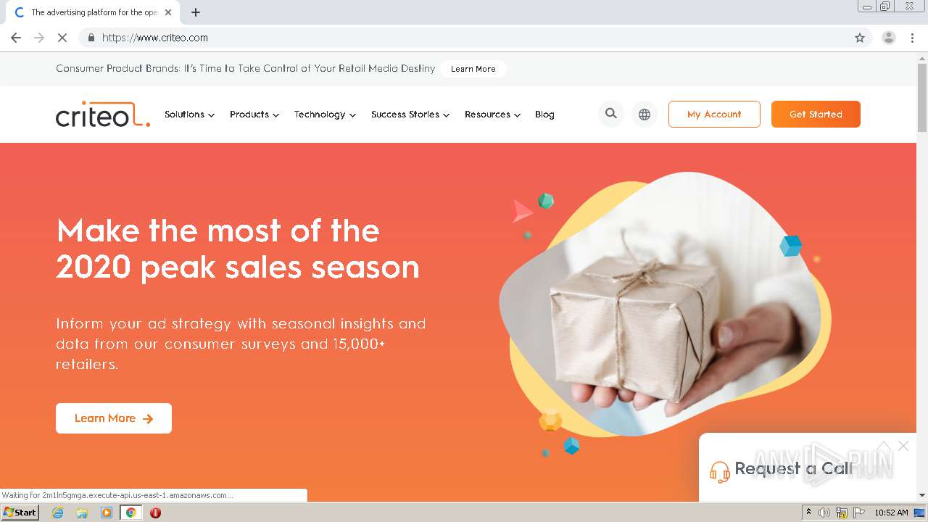This screenshot has width=928, height=522.
Task: Go back with the browser back arrow
Action: (x=16, y=38)
